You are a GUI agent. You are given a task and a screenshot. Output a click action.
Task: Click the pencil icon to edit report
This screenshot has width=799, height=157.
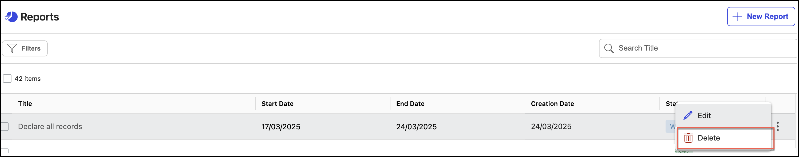[688, 115]
